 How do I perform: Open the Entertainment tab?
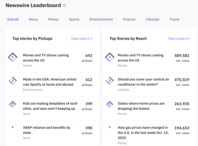(101, 19)
